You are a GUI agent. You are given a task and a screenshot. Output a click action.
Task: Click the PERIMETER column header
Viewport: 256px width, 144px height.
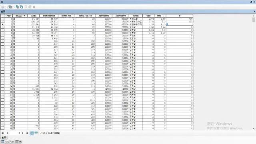(49, 16)
